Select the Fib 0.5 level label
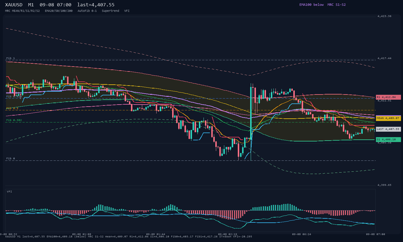 [12, 108]
